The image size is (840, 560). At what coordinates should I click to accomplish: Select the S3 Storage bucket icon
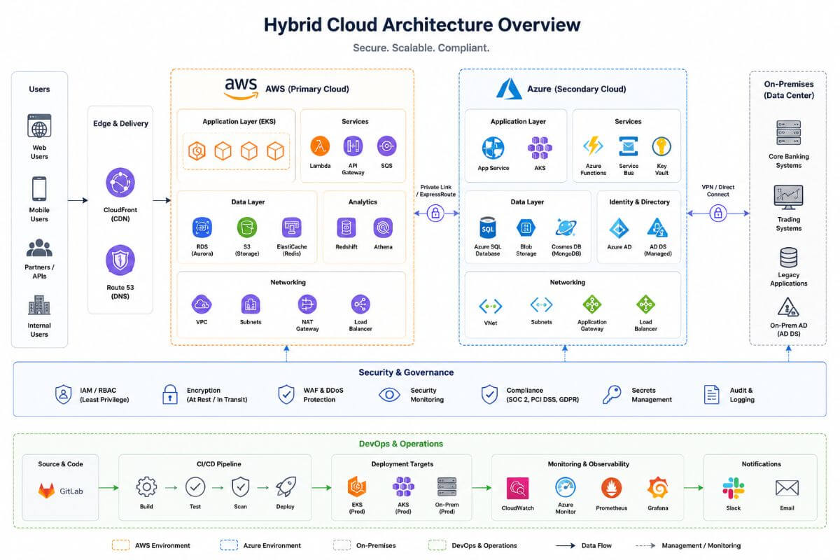coord(246,227)
